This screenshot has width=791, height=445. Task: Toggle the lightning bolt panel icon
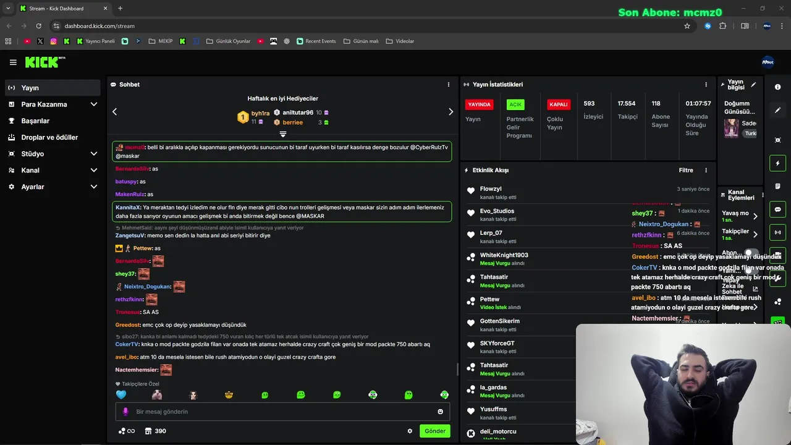pos(777,163)
